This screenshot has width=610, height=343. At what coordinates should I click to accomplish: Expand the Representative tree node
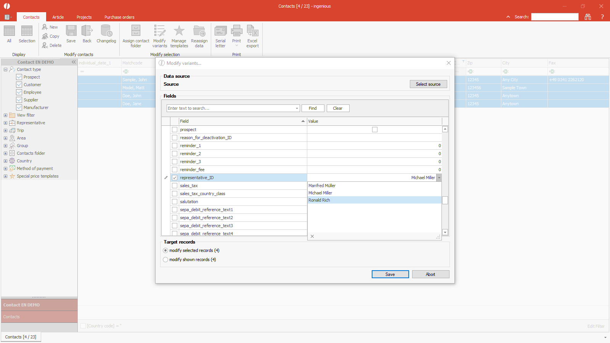pyautogui.click(x=5, y=123)
